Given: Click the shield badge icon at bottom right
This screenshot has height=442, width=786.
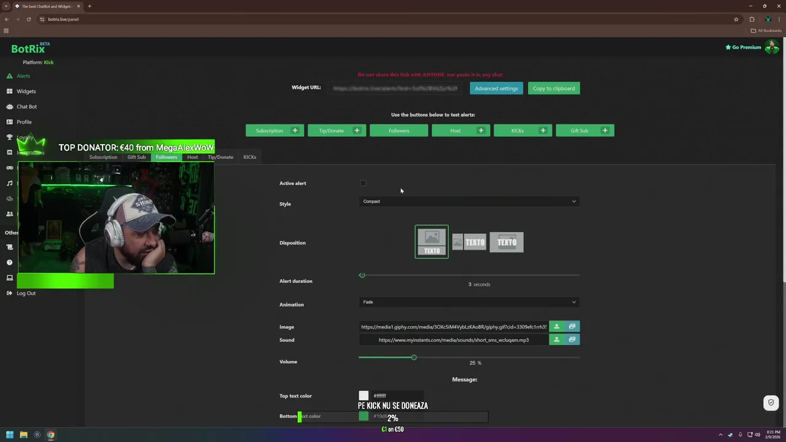Looking at the screenshot, I should tap(771, 403).
